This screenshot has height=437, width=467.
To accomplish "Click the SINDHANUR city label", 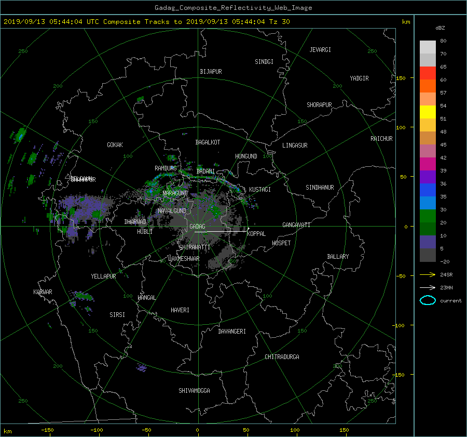I will 320,188.
